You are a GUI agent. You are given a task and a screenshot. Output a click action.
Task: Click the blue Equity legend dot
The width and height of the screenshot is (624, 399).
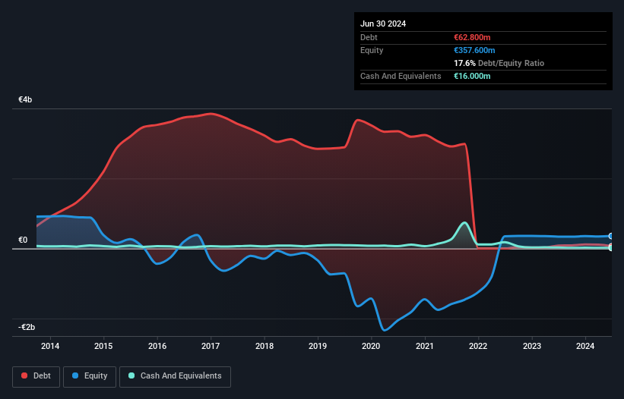pos(75,375)
